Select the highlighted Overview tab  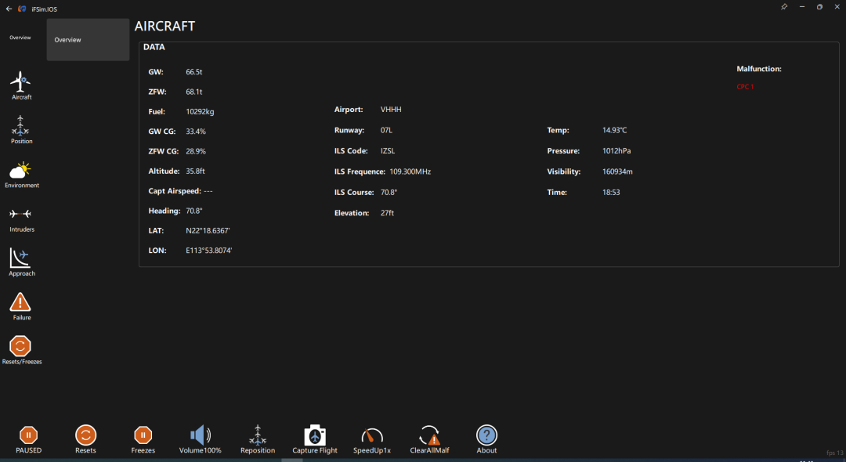[x=88, y=40]
